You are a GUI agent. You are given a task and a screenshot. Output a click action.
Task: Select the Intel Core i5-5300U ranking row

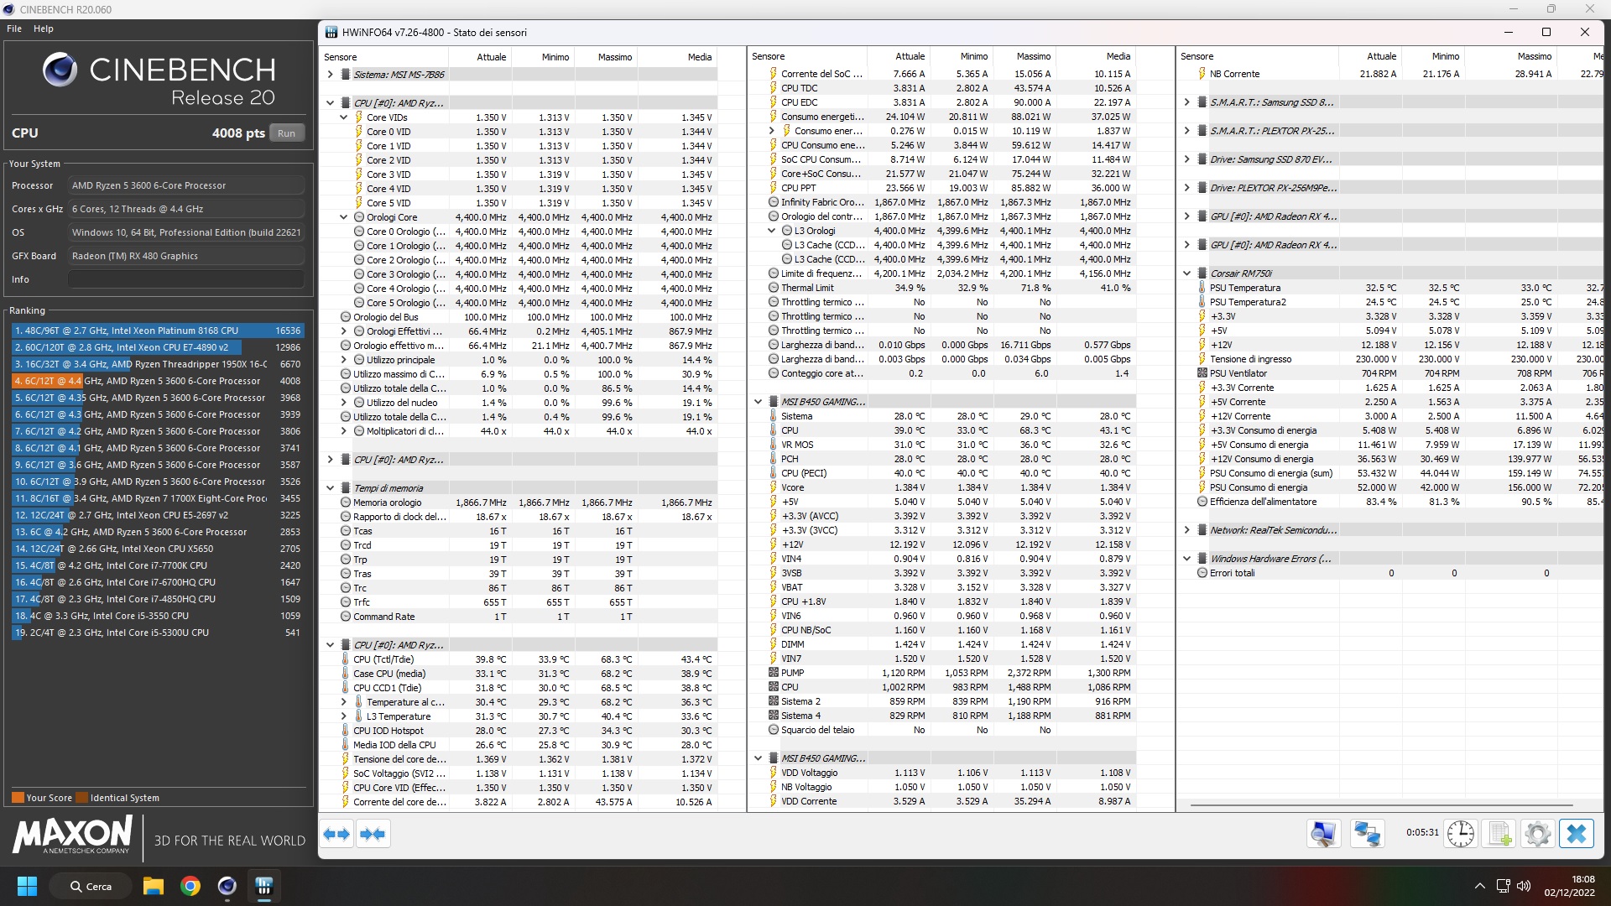tap(158, 633)
